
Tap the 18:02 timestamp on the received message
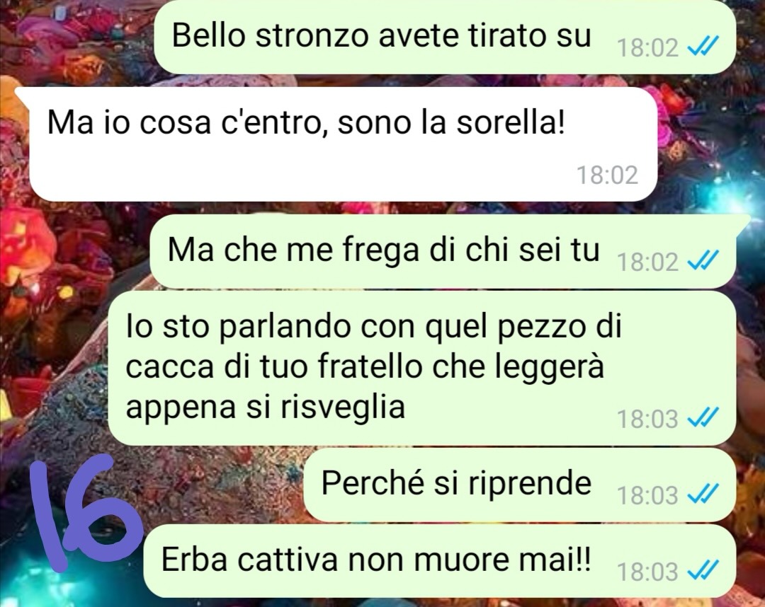pyautogui.click(x=607, y=175)
